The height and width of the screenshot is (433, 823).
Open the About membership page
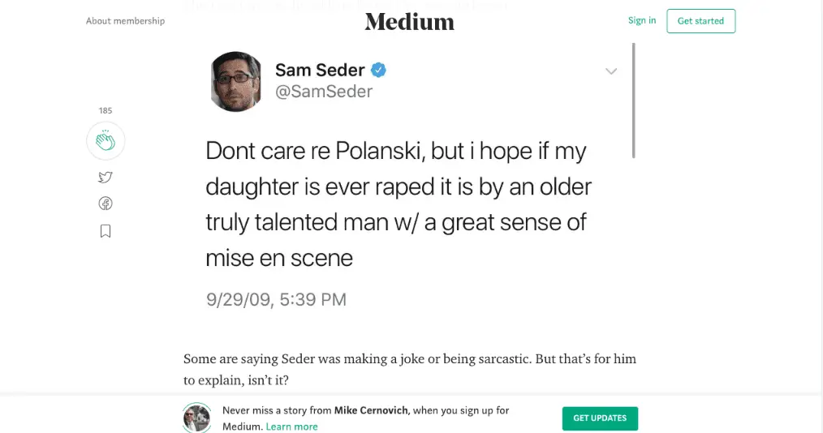tap(125, 21)
